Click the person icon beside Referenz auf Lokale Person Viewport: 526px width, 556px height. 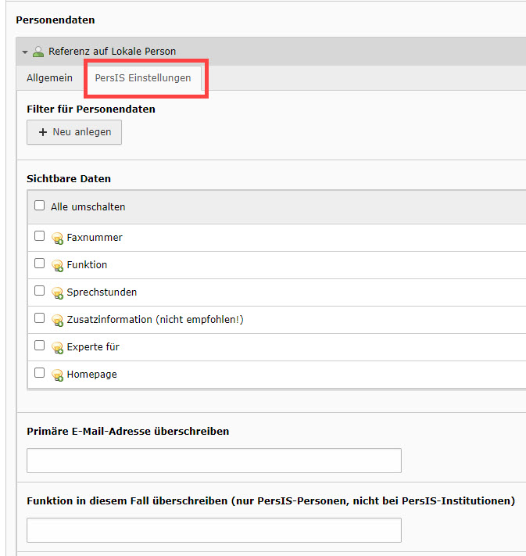coord(38,52)
